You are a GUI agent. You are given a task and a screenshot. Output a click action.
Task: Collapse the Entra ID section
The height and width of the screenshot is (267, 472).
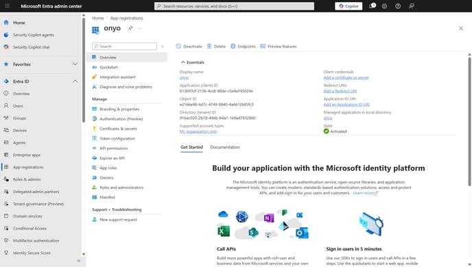(75, 81)
